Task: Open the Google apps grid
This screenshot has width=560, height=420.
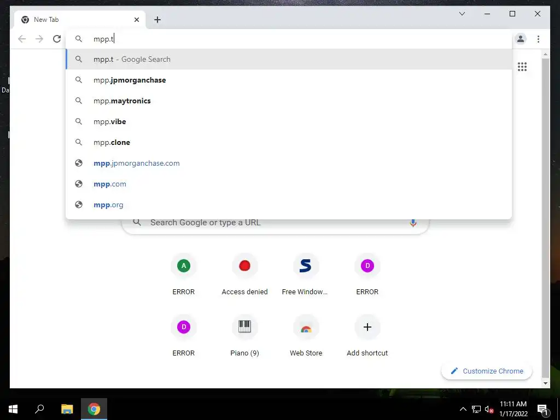Action: click(x=522, y=67)
